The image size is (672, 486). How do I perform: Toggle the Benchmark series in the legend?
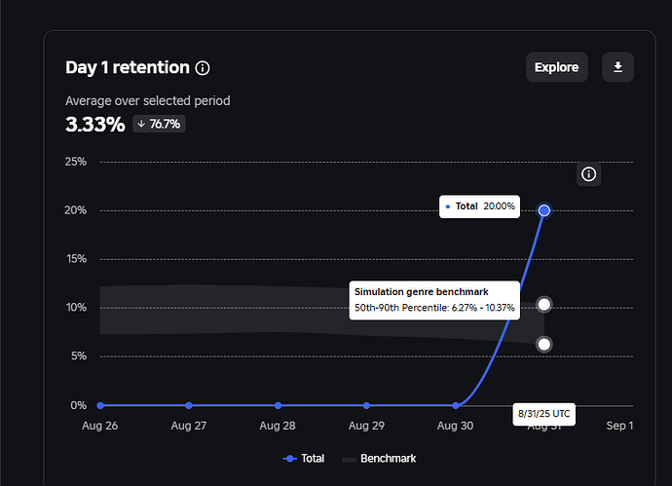pyautogui.click(x=379, y=459)
